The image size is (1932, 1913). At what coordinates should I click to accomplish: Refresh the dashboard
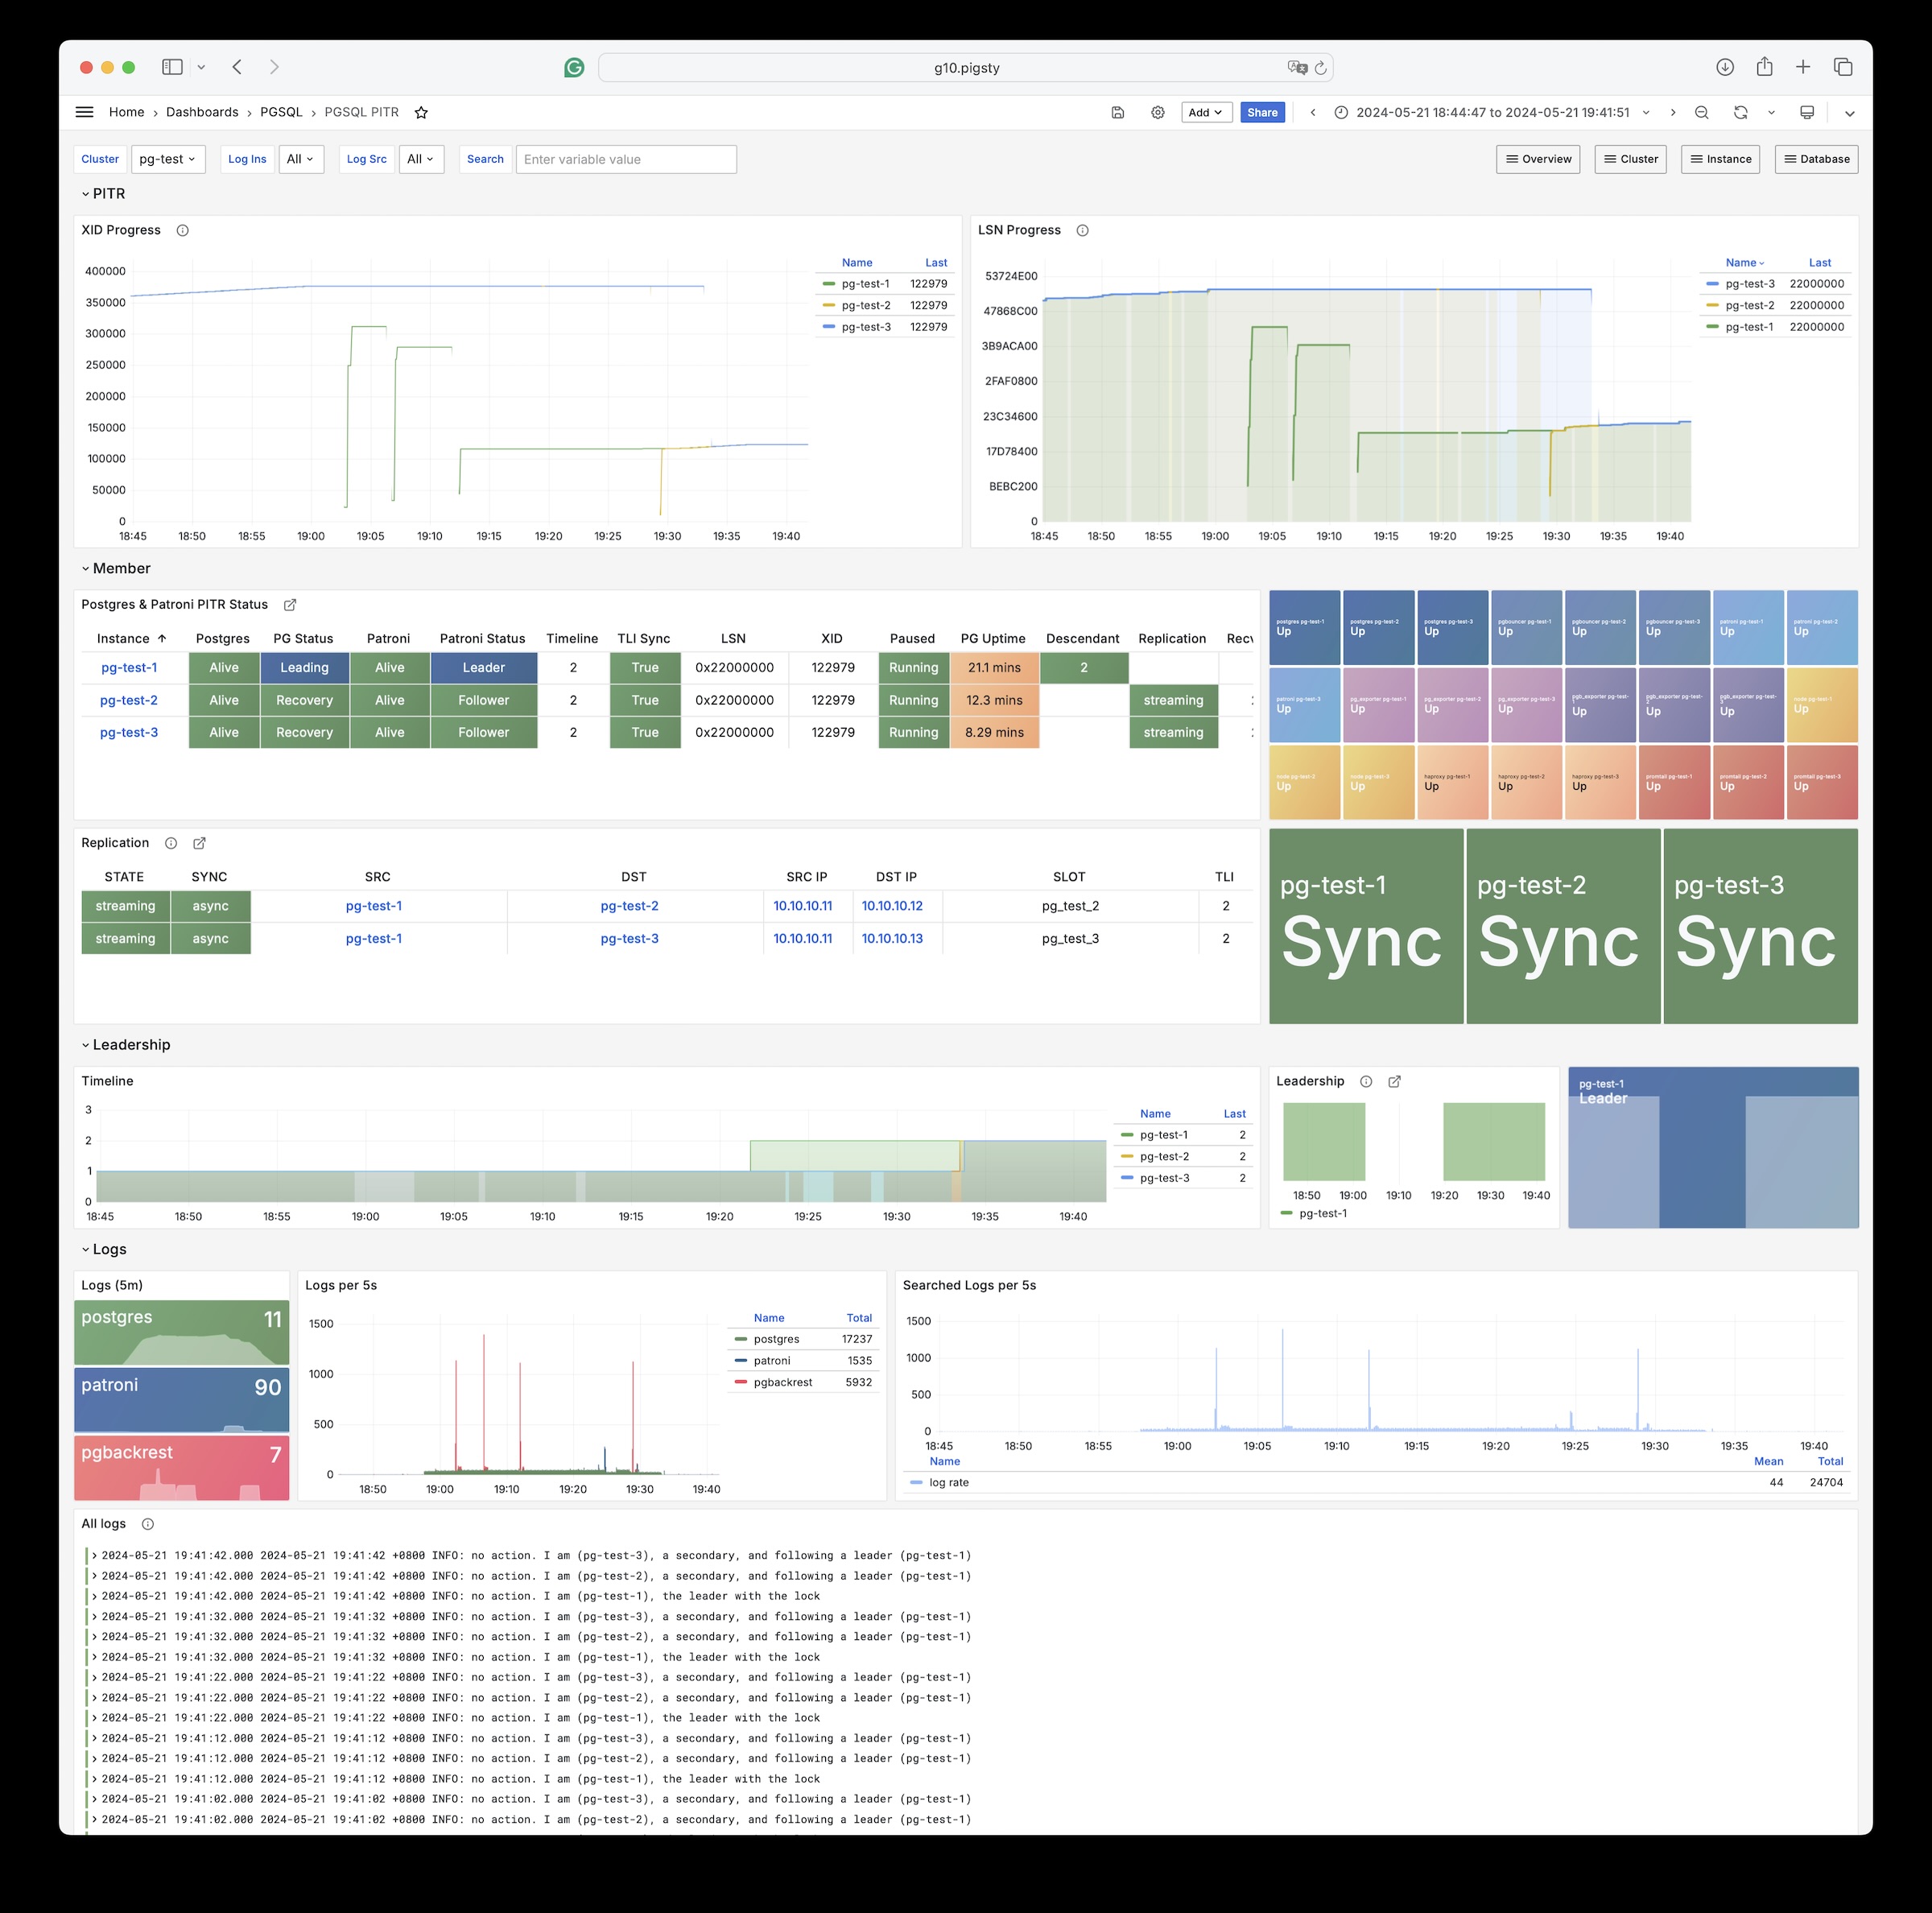point(1740,113)
